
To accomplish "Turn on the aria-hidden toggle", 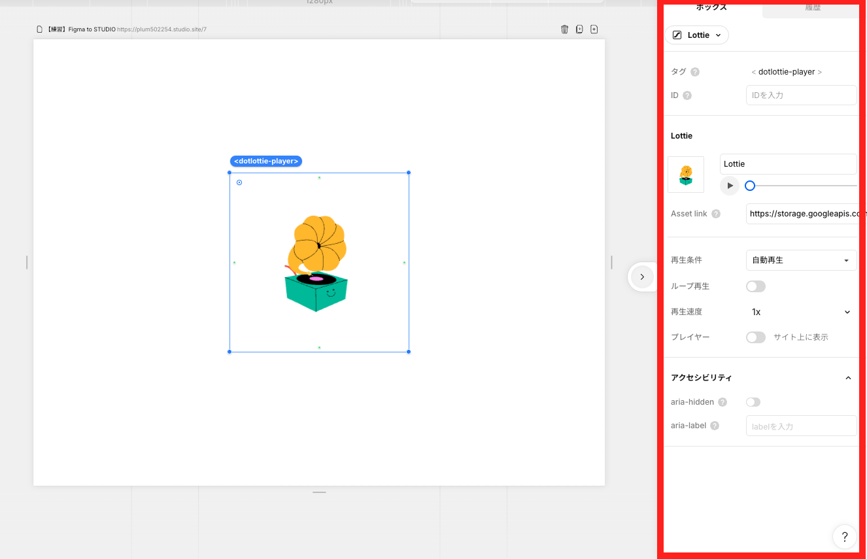I will coord(753,402).
